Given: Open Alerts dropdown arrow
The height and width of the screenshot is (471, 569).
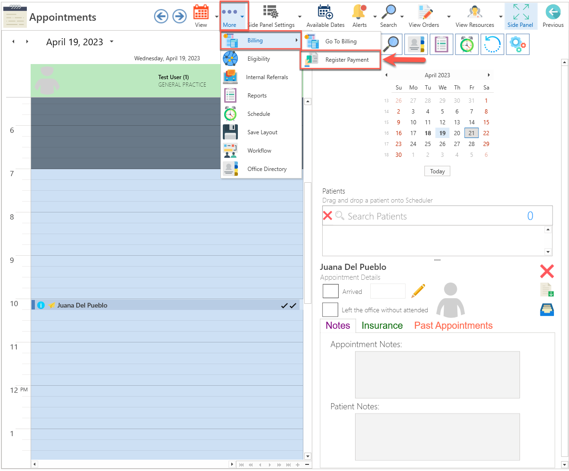Looking at the screenshot, I should [x=375, y=17].
